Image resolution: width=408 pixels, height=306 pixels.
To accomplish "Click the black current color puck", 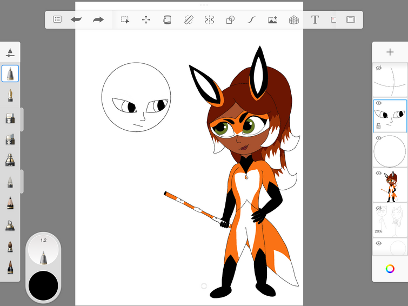I will 43,285.
